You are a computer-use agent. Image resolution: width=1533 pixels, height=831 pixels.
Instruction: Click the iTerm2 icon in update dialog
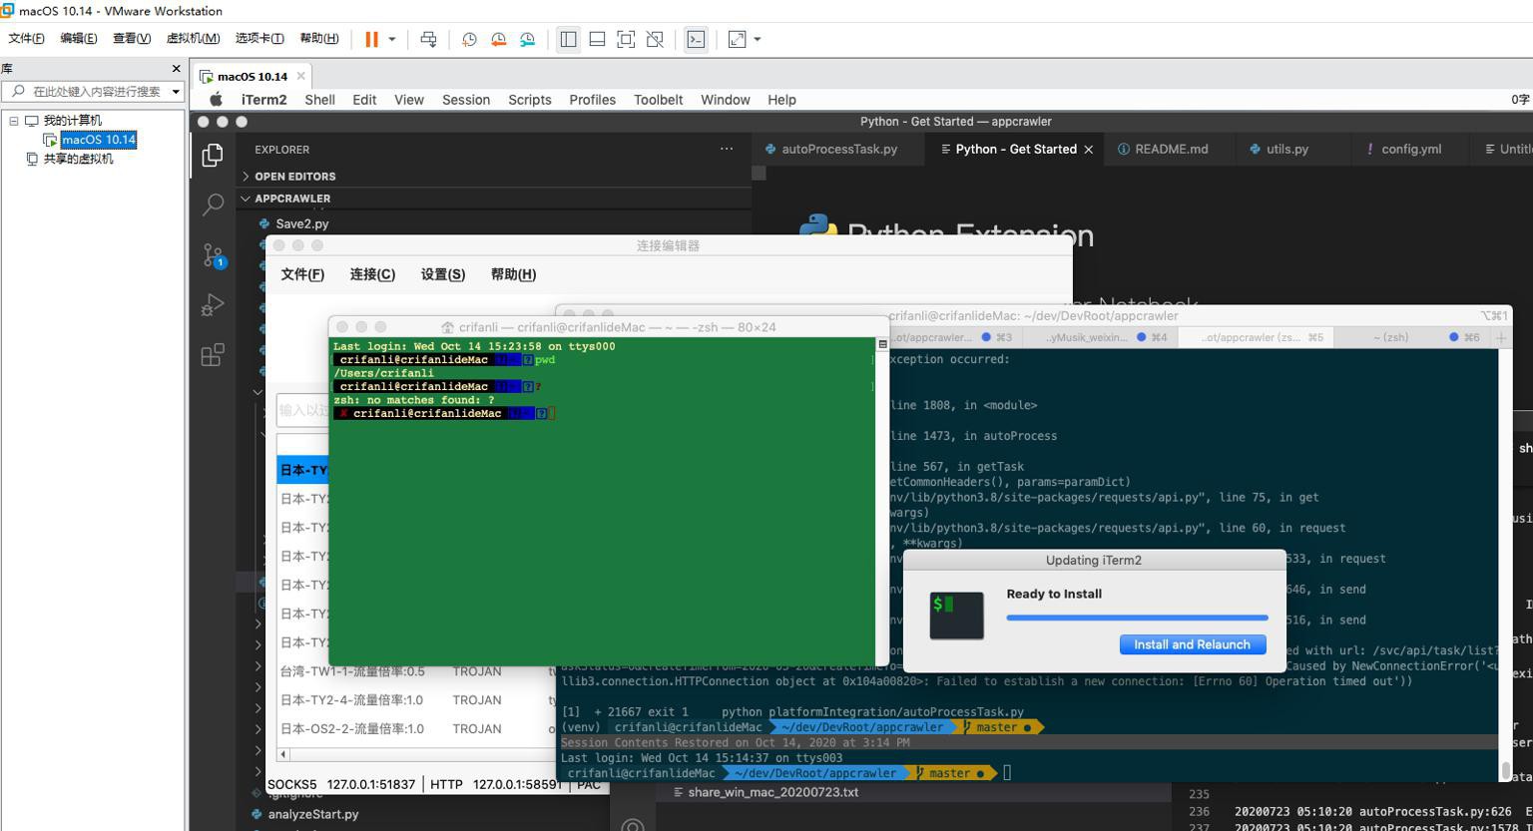[956, 616]
